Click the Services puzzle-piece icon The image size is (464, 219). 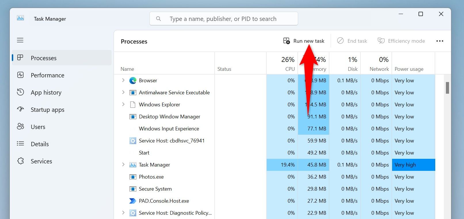pos(20,161)
